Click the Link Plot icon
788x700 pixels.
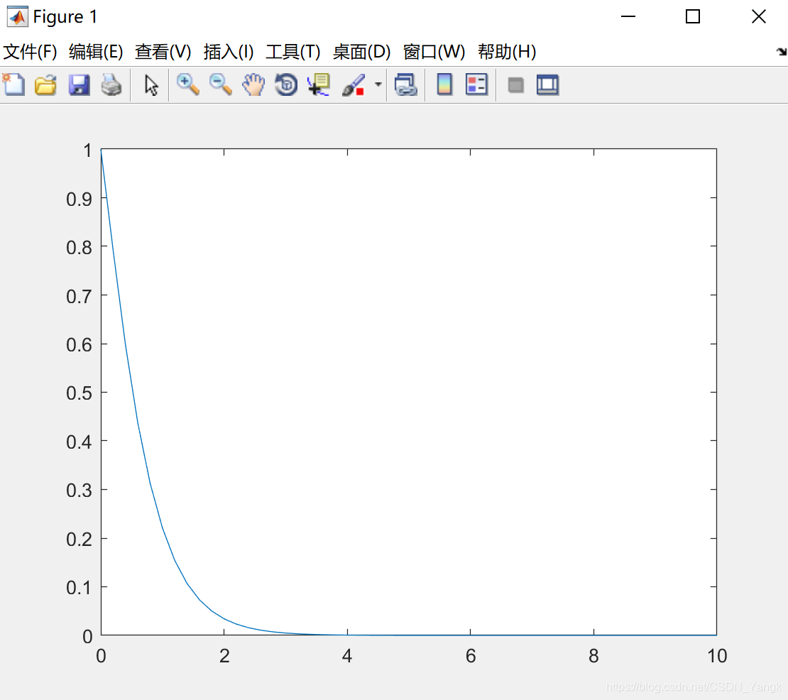406,85
